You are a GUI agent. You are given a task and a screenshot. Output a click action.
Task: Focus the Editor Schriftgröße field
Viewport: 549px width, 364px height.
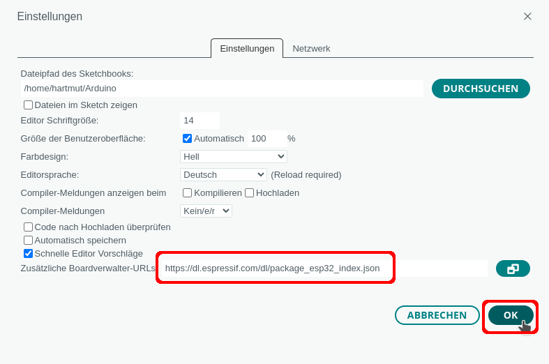[200, 121]
